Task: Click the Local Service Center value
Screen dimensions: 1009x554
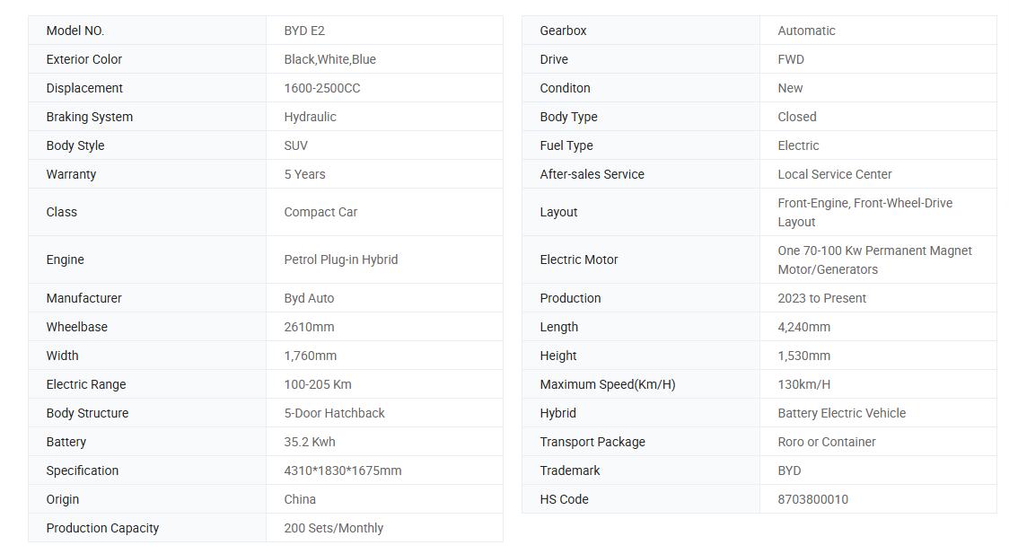Action: pyautogui.click(x=835, y=174)
